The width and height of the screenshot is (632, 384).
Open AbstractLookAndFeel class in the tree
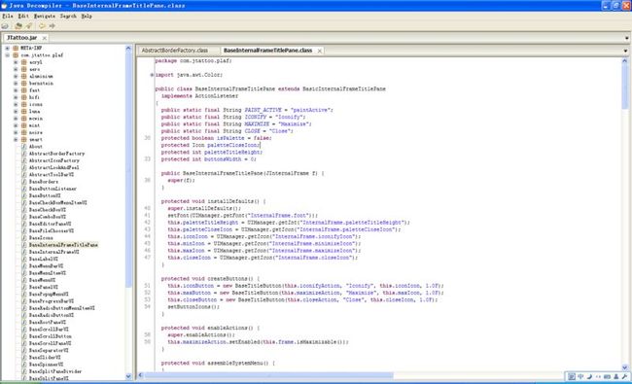[x=53, y=167]
